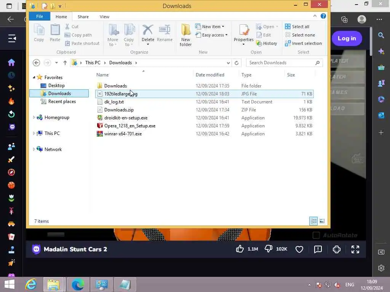The height and width of the screenshot is (292, 390).
Task: Expand address bar history dropdown
Action: coord(229,63)
